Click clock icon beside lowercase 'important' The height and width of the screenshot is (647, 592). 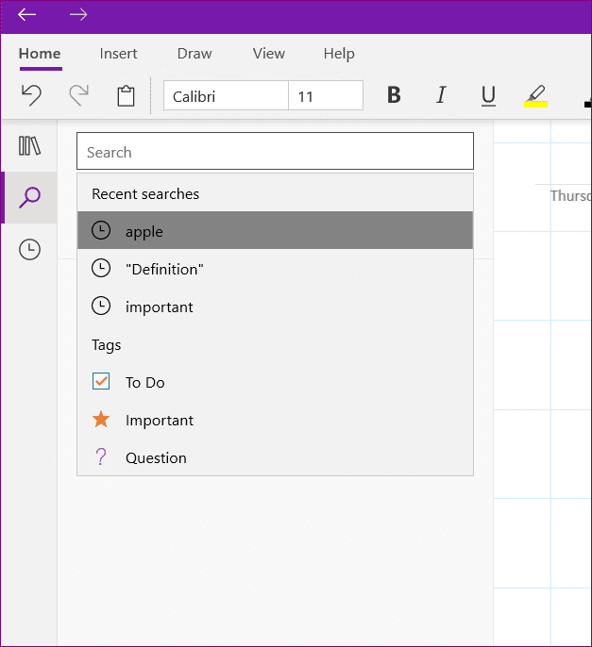tap(101, 307)
